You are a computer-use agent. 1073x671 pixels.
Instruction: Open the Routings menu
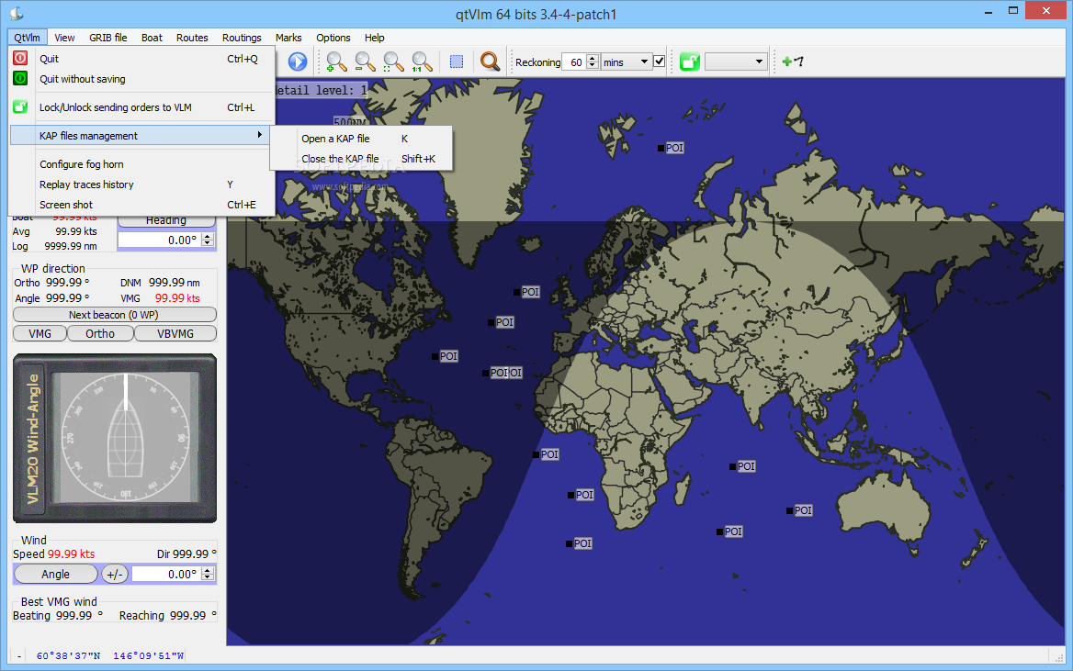click(x=242, y=38)
